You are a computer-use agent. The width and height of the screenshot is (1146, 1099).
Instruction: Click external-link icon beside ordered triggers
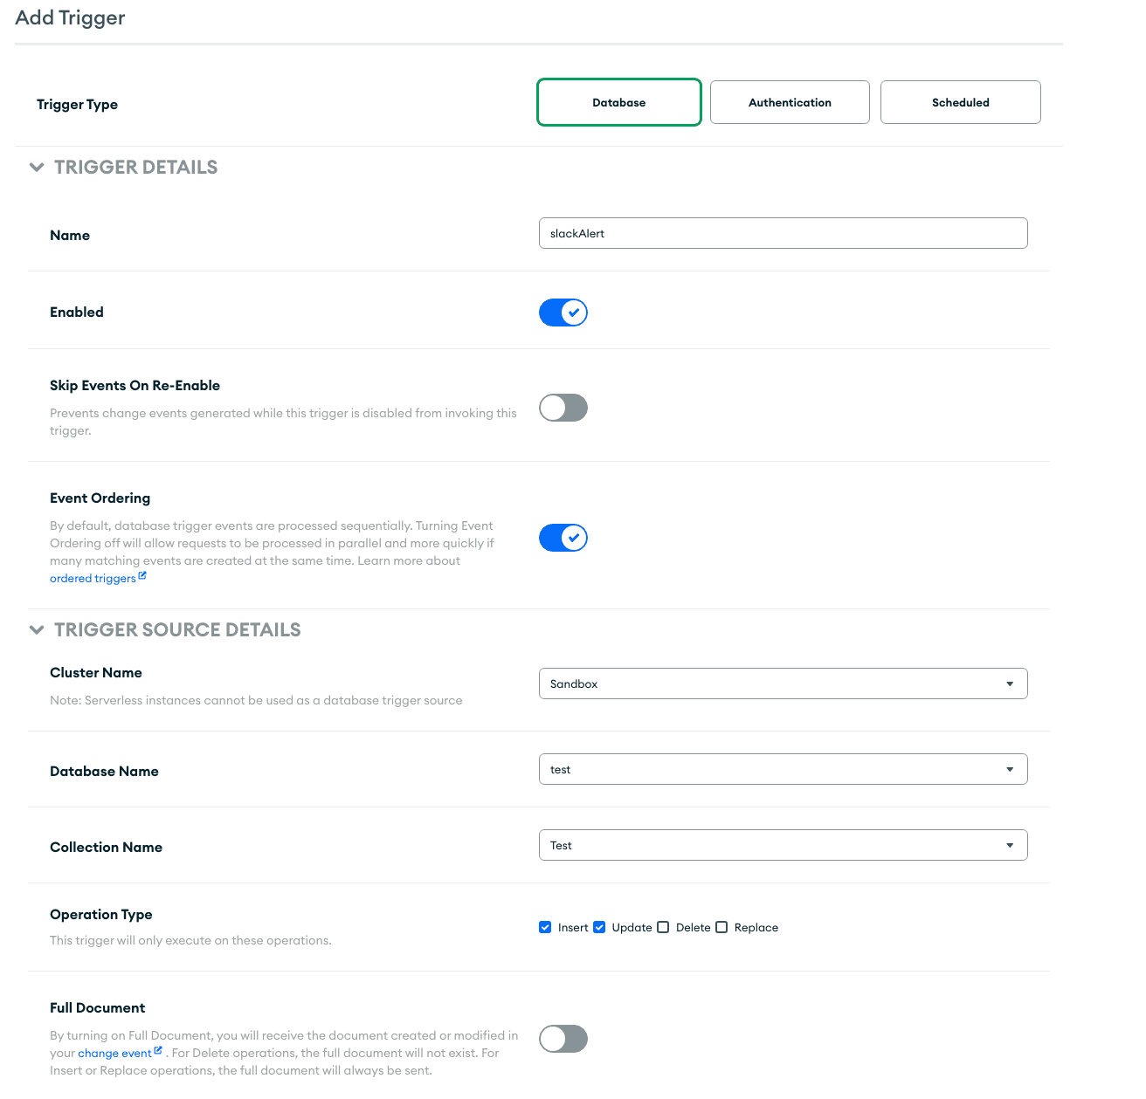pyautogui.click(x=142, y=576)
